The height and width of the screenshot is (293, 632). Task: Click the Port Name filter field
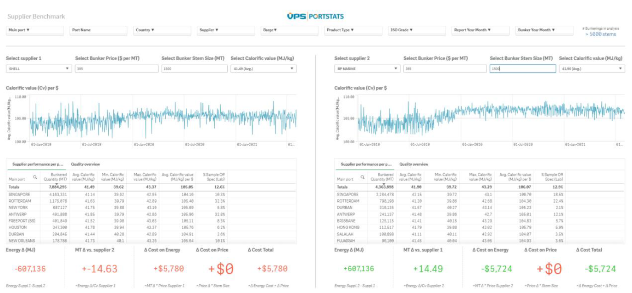(98, 30)
